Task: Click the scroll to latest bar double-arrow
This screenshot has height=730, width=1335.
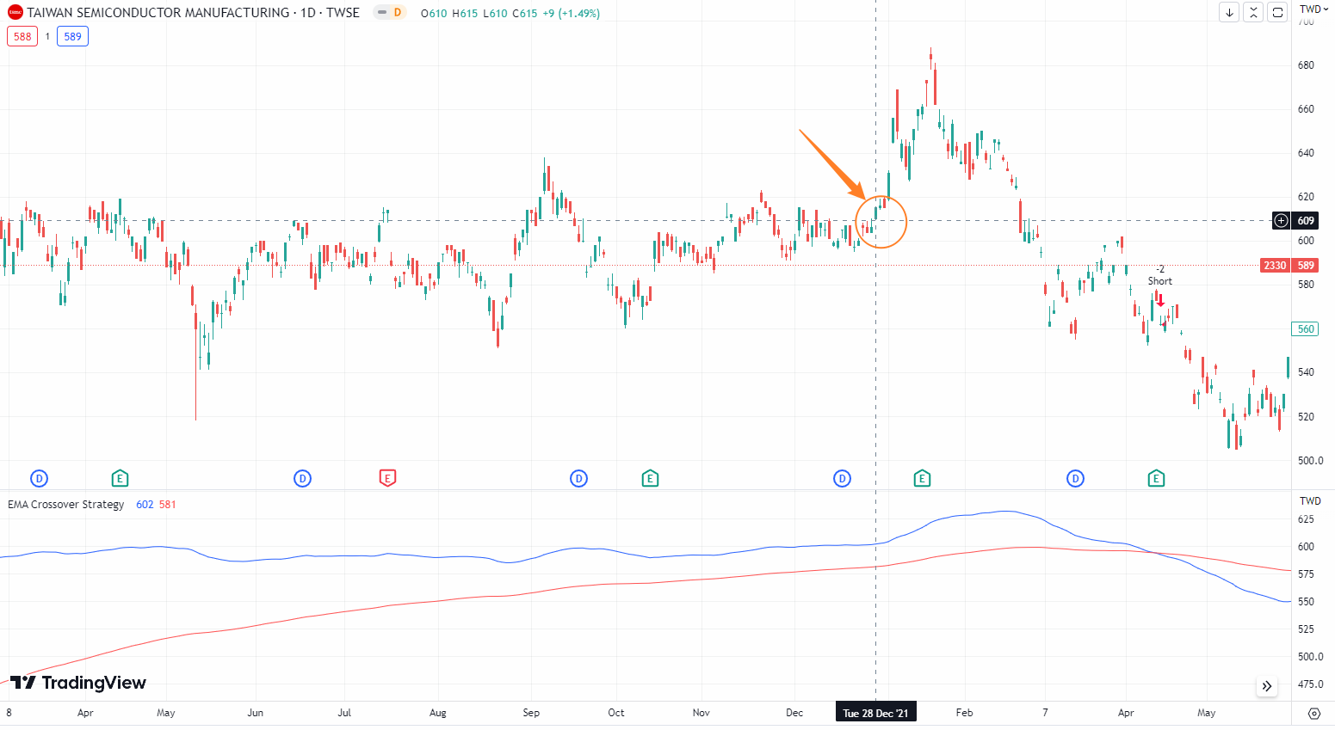Action: pyautogui.click(x=1266, y=686)
